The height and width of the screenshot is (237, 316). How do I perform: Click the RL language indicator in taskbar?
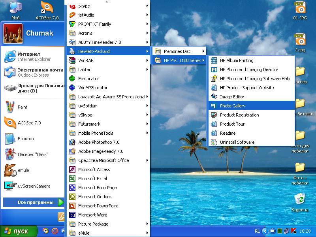(257, 231)
